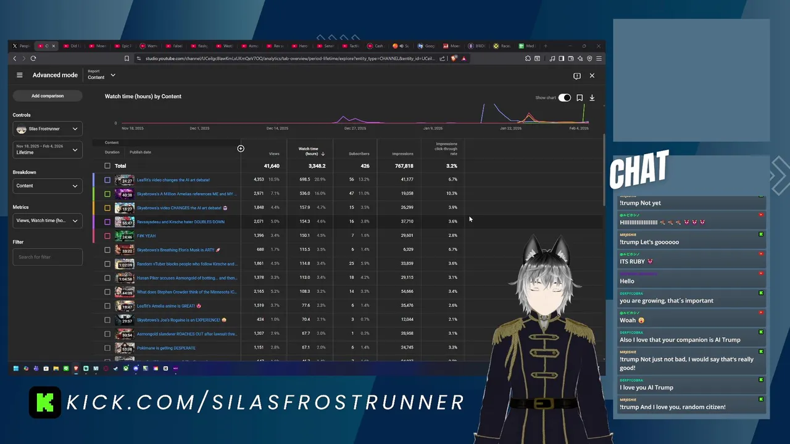The image size is (790, 444).
Task: Bookmark the page in the address bar
Action: point(127,59)
